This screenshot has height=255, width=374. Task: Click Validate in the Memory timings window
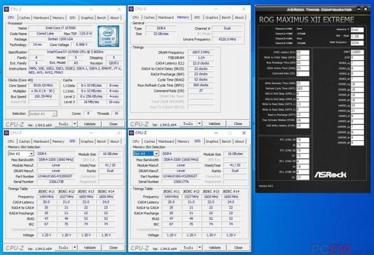(x=214, y=124)
